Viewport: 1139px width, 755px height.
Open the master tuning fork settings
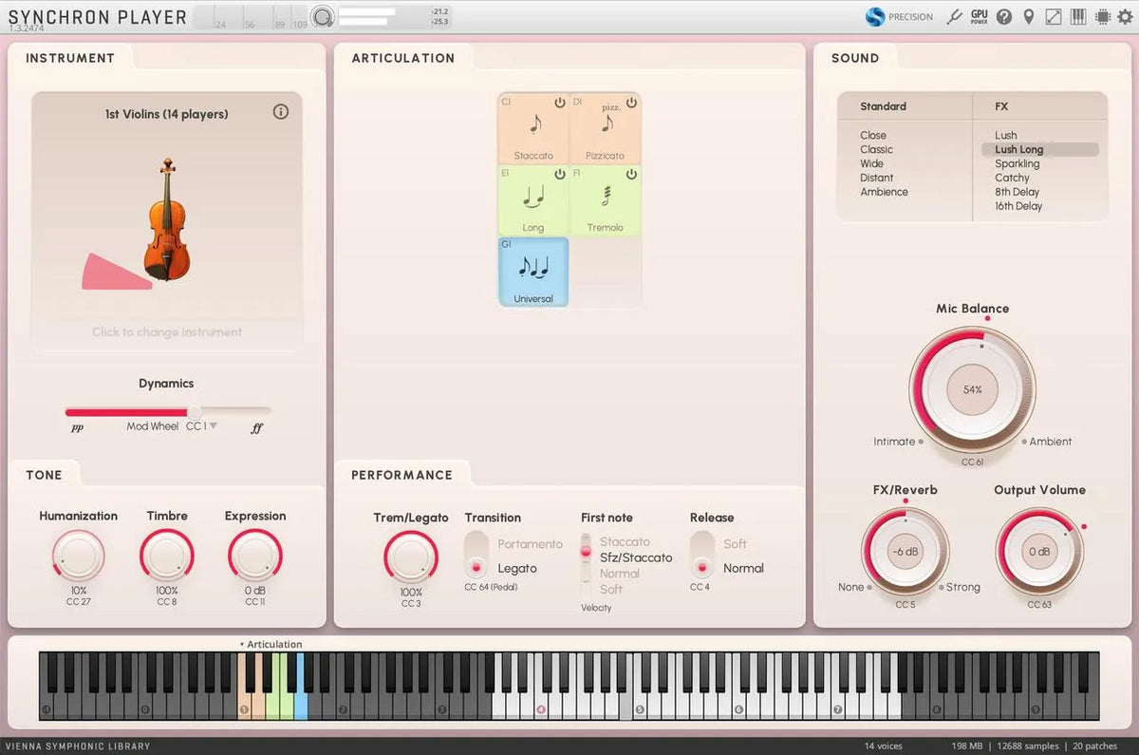955,16
